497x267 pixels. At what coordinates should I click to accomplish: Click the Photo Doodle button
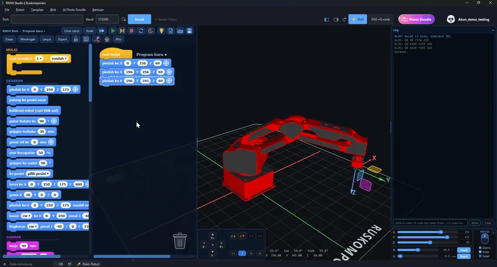tap(416, 19)
